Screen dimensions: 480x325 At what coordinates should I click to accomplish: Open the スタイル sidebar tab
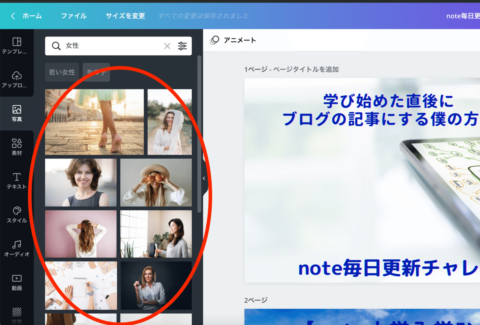[x=17, y=215]
